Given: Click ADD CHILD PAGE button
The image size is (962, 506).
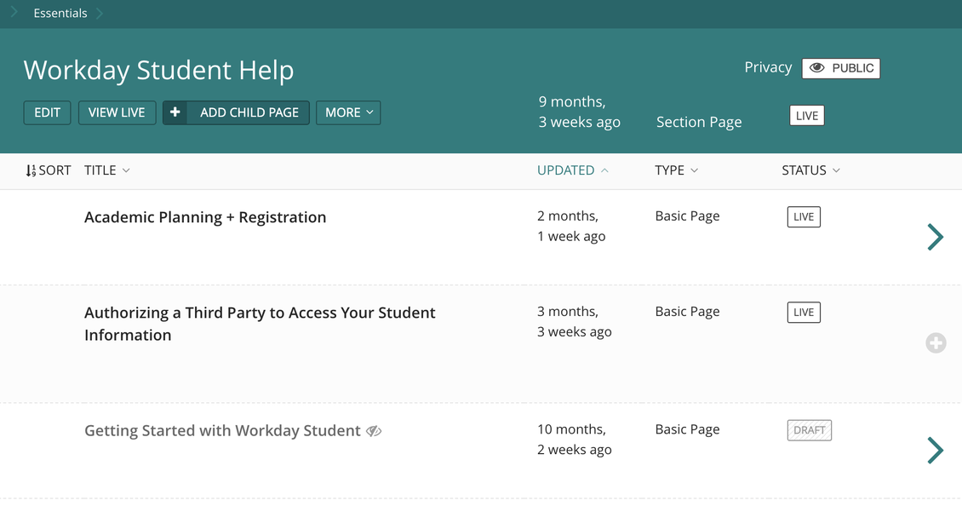Looking at the screenshot, I should coord(236,113).
